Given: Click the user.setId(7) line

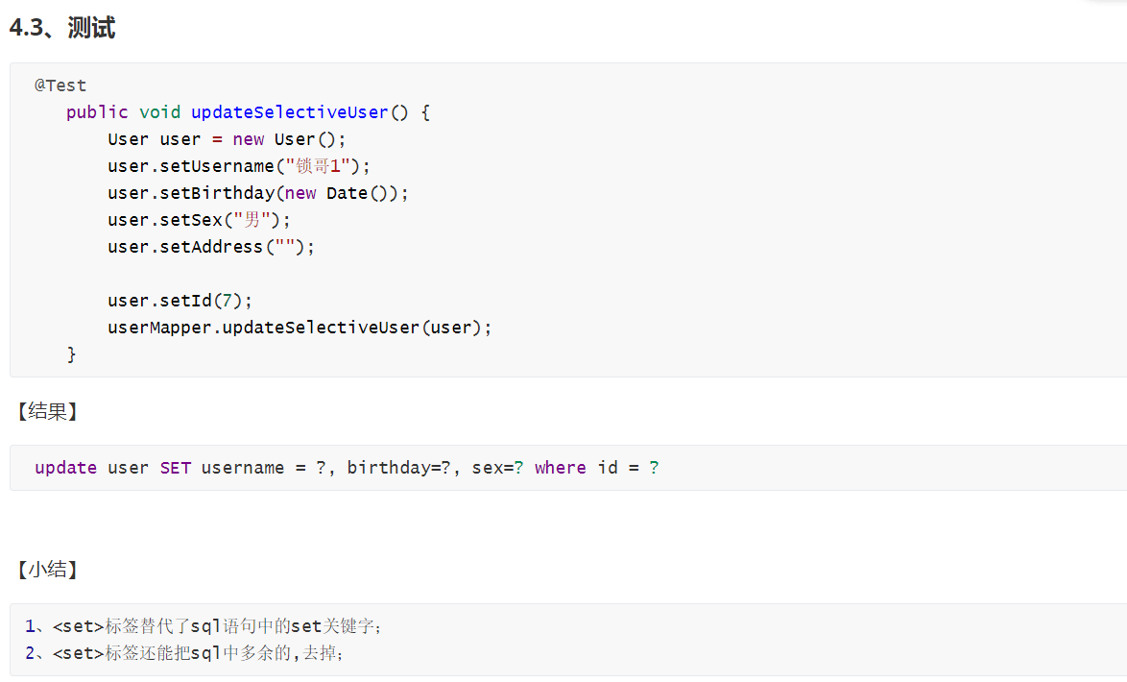Looking at the screenshot, I should [180, 300].
